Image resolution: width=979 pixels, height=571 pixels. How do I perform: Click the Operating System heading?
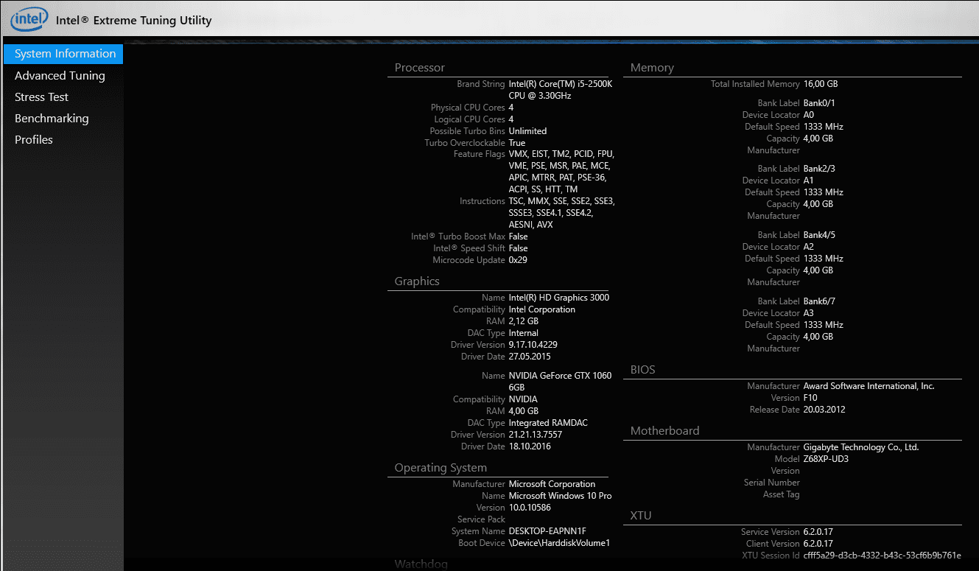[x=441, y=468]
